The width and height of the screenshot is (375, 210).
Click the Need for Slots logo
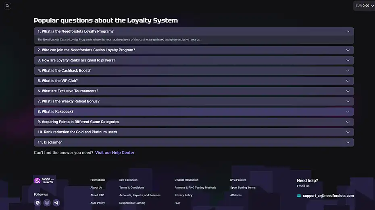pyautogui.click(x=44, y=181)
